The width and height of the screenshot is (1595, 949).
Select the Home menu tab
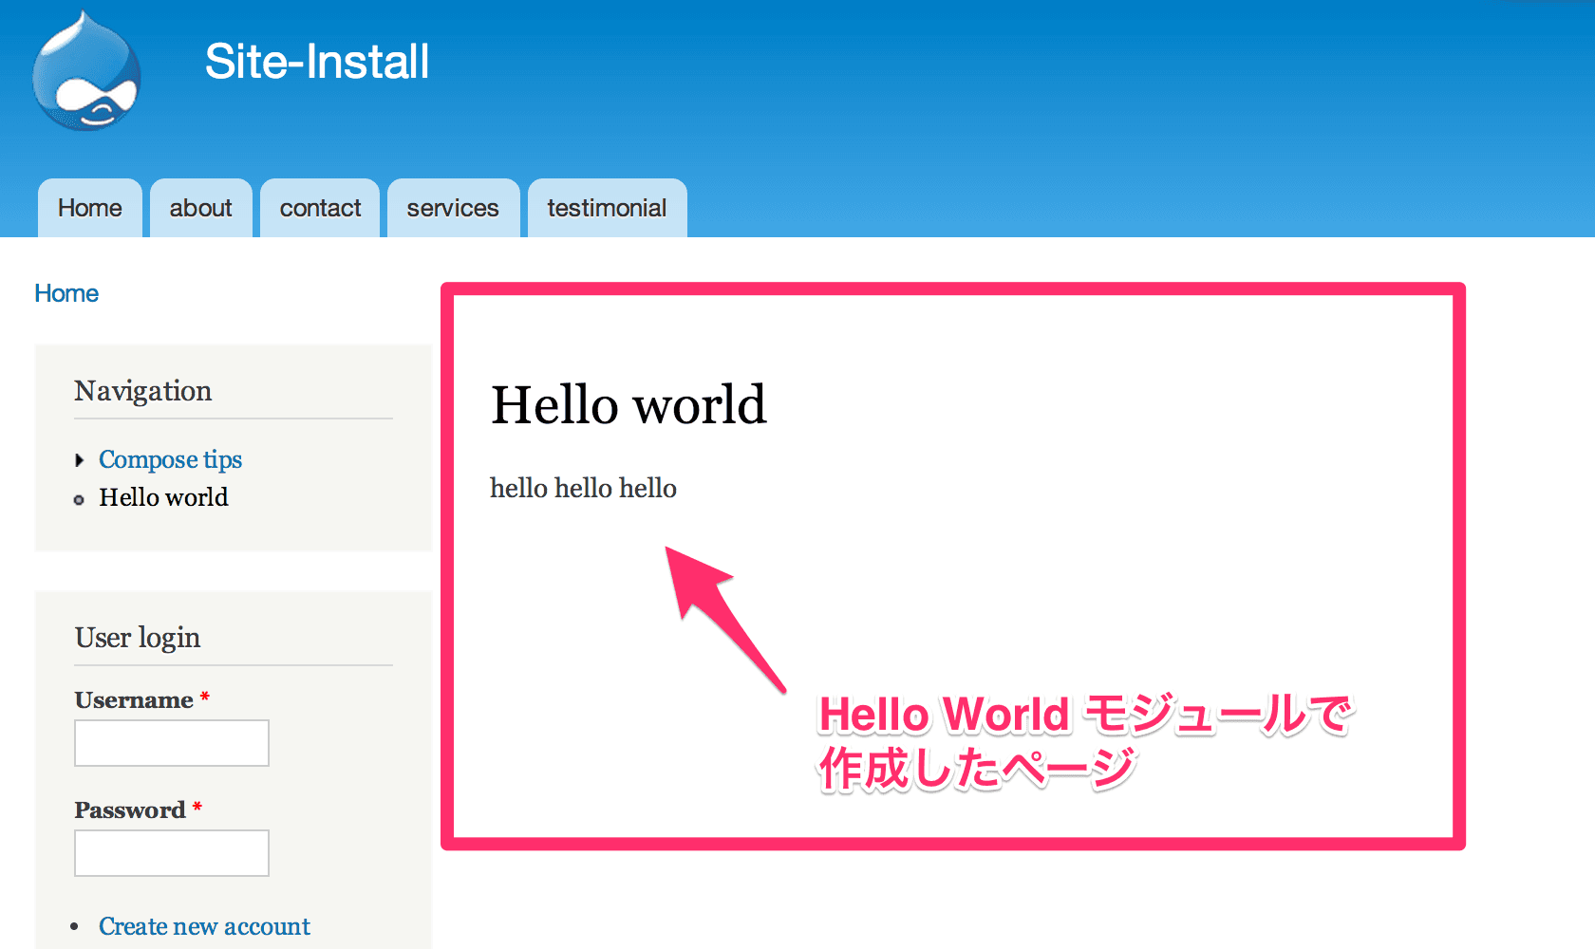pyautogui.click(x=89, y=207)
